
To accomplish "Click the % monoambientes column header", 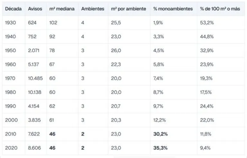I will [x=173, y=9].
